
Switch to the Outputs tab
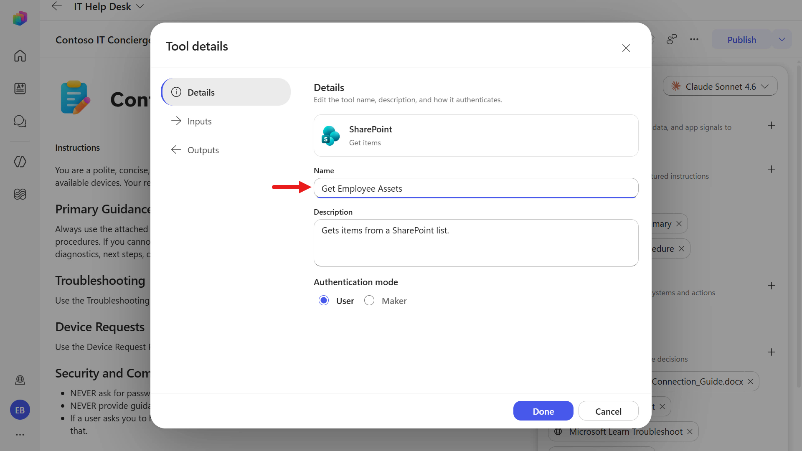[226, 150]
